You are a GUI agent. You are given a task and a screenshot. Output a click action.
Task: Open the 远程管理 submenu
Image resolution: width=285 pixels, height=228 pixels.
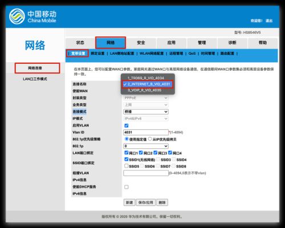pos(176,54)
